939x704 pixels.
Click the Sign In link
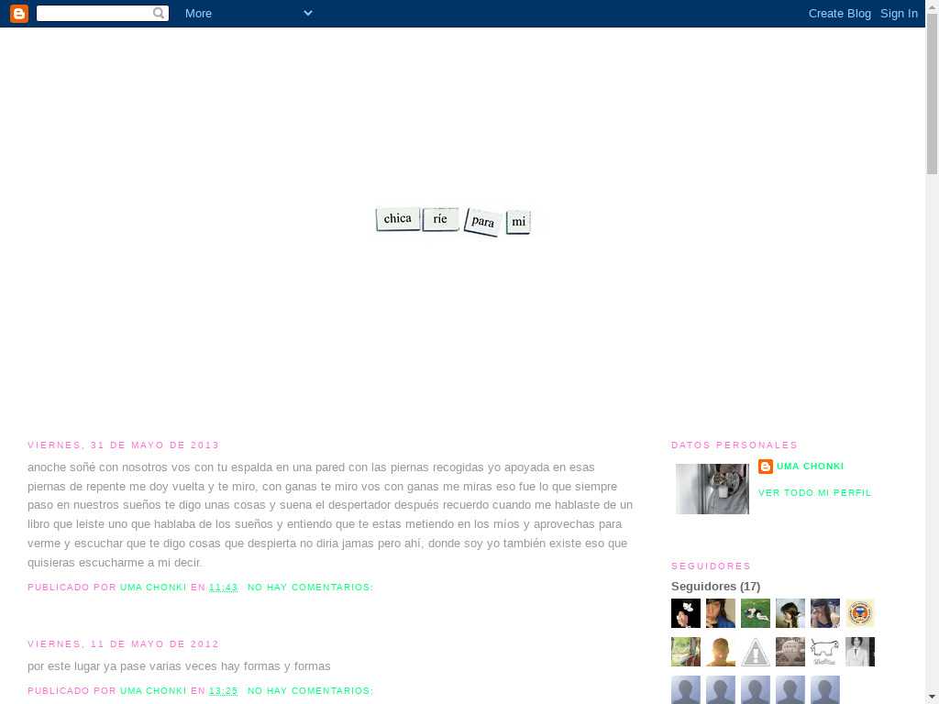click(899, 13)
